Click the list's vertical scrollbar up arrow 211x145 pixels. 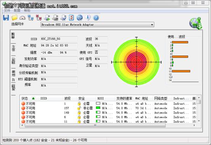tap(199, 98)
